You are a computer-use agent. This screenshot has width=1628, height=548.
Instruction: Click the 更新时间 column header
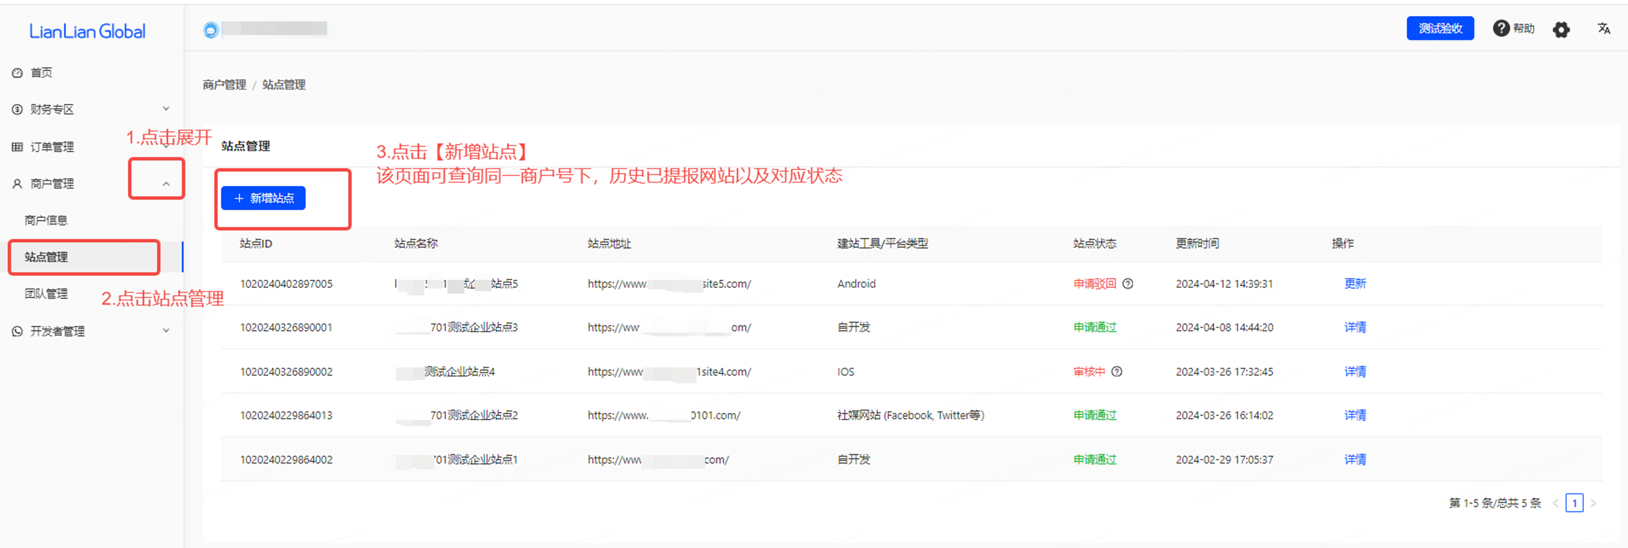tap(1198, 243)
